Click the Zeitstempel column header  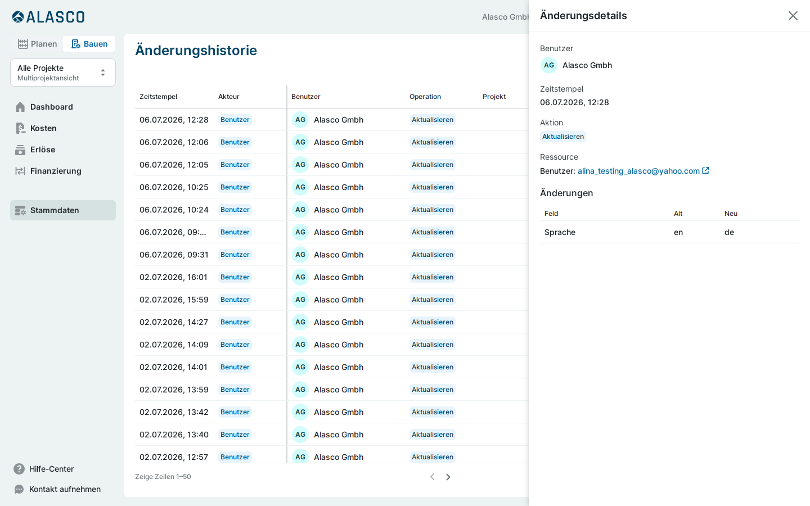click(158, 97)
